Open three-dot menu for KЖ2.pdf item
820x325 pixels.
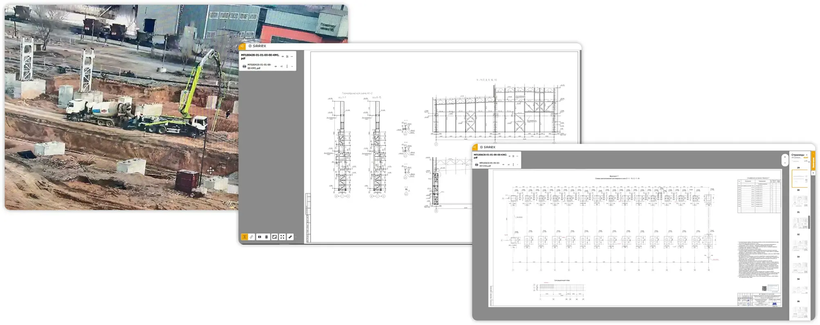coord(513,165)
